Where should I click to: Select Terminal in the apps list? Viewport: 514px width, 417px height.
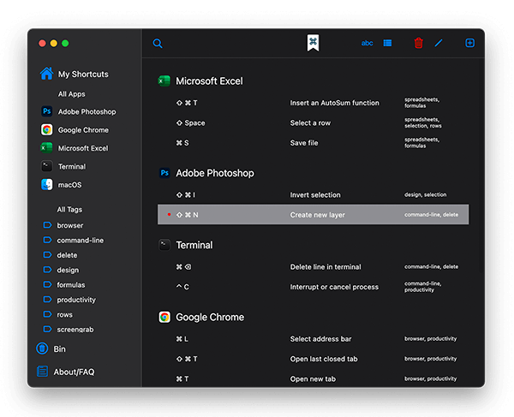[71, 166]
